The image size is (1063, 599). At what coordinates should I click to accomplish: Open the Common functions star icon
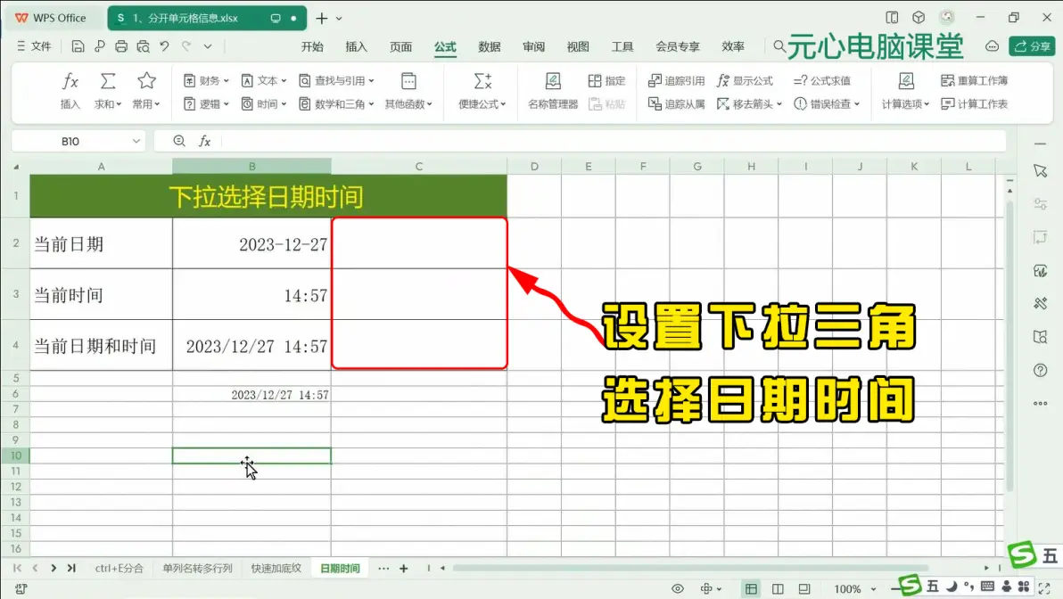145,82
